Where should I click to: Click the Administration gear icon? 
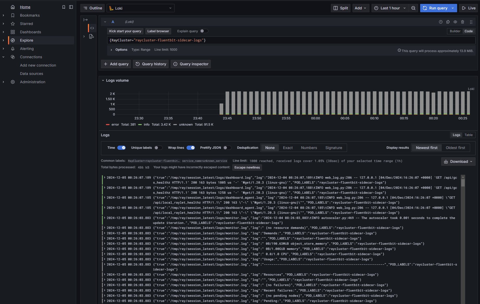tap(13, 82)
